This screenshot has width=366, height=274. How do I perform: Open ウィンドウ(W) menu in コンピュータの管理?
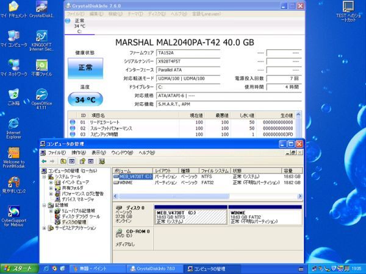(122, 153)
